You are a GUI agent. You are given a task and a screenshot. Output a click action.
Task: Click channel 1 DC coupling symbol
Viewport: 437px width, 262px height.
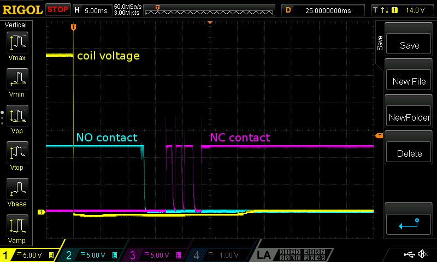(x=19, y=253)
